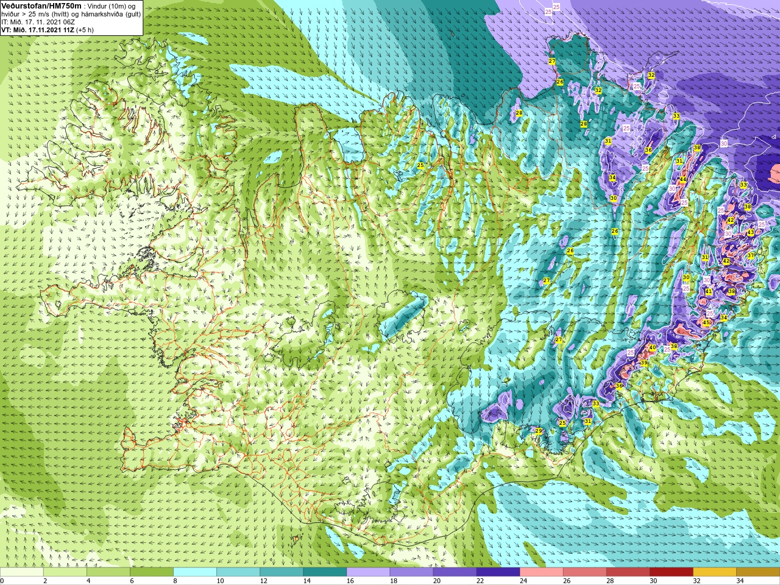Screen dimensions: 780x585
Task: Click the 32–34 m/s legend color swatch
Action: tap(714, 572)
